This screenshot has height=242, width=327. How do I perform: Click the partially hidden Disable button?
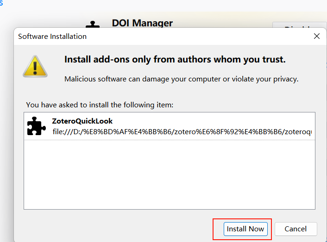pyautogui.click(x=299, y=28)
